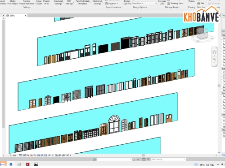
Task: Click the Design Options icon in the status bar
Action: (x=144, y=159)
